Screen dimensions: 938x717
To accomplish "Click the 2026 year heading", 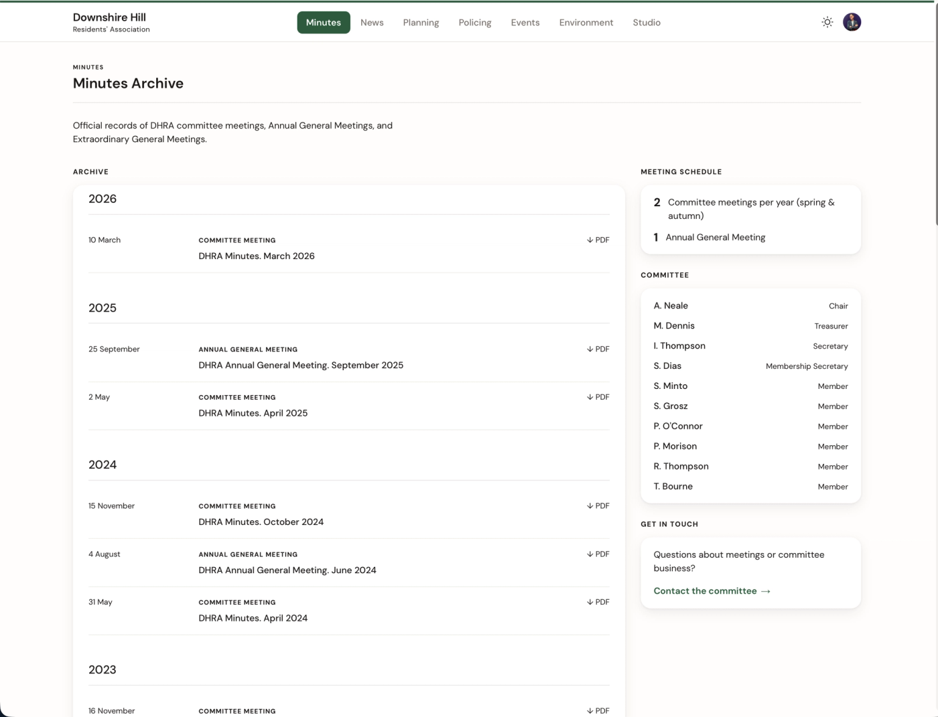I will click(x=103, y=199).
